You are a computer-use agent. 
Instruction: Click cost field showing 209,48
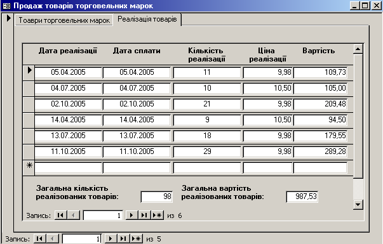coord(320,104)
